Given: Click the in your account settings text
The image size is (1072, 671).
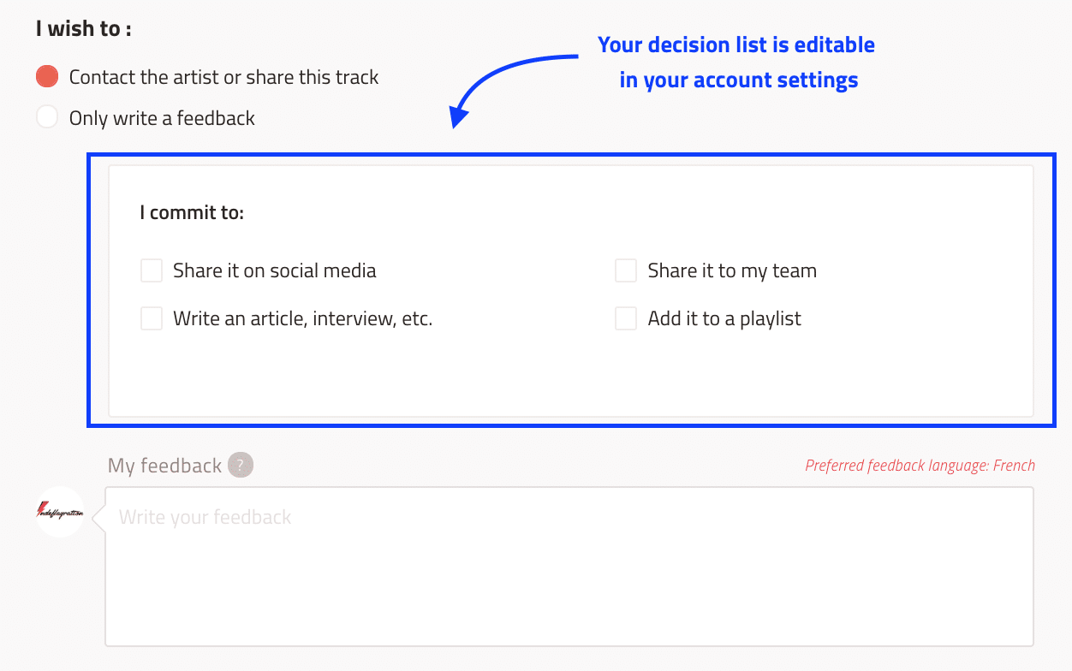Looking at the screenshot, I should click(x=739, y=80).
